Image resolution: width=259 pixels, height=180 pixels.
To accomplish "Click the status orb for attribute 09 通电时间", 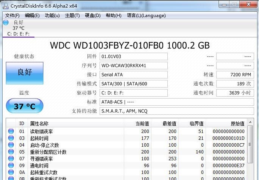I will [x=11, y=165].
